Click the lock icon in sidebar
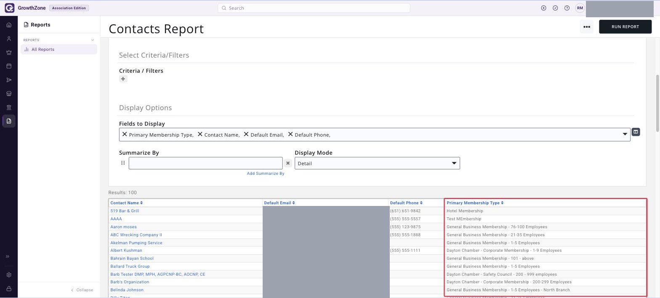 pos(9,289)
